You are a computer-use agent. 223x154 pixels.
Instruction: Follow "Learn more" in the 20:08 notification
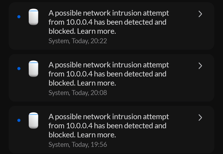coord(96,83)
